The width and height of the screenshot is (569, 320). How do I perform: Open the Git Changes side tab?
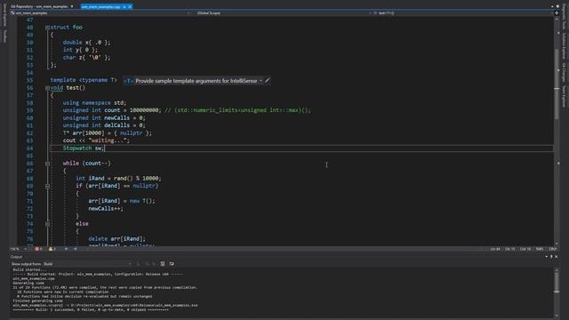tap(564, 72)
